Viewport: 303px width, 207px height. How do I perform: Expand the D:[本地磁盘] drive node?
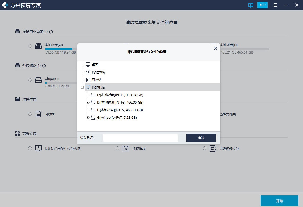coord(88,103)
